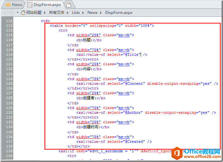Click the home icon in the breadcrumb

pyautogui.click(x=23, y=13)
